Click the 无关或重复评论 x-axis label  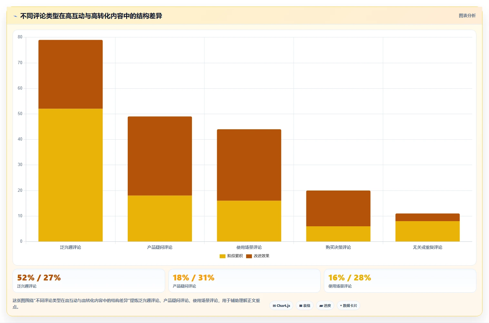click(427, 247)
